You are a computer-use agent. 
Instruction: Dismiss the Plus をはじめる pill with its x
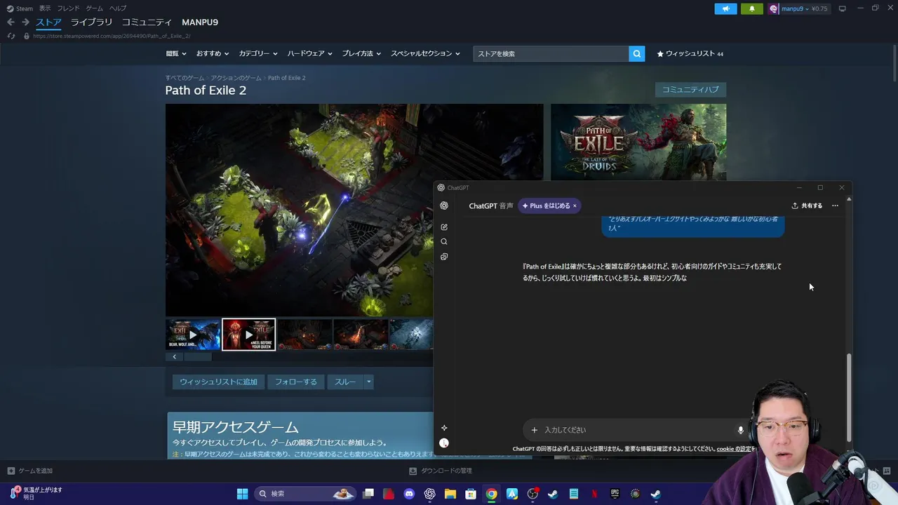[x=575, y=206]
